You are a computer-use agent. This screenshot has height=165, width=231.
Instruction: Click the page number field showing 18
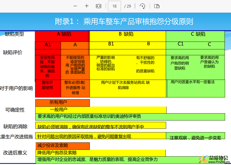[x=114, y=6]
